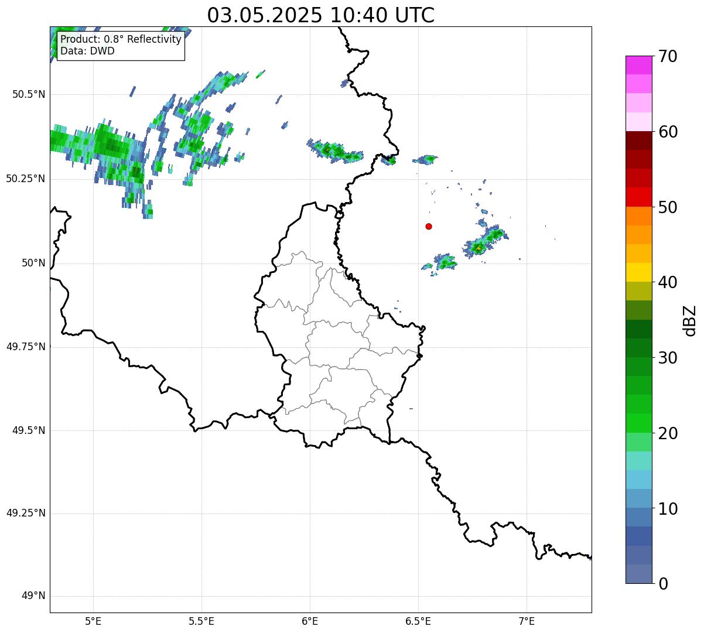The width and height of the screenshot is (704, 633).
Task: Click the magenta swatch at 70 dBZ
Action: pyautogui.click(x=639, y=65)
